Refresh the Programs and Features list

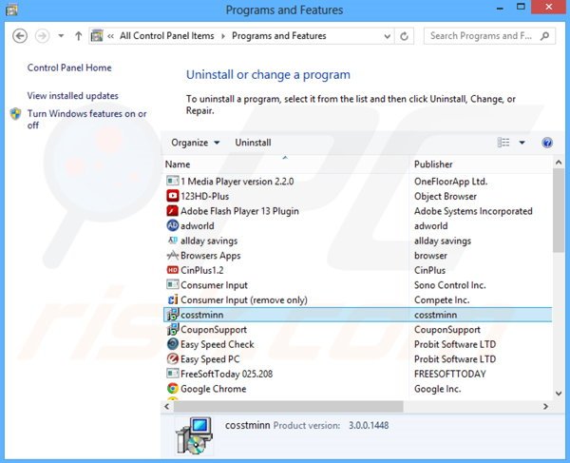(x=404, y=36)
